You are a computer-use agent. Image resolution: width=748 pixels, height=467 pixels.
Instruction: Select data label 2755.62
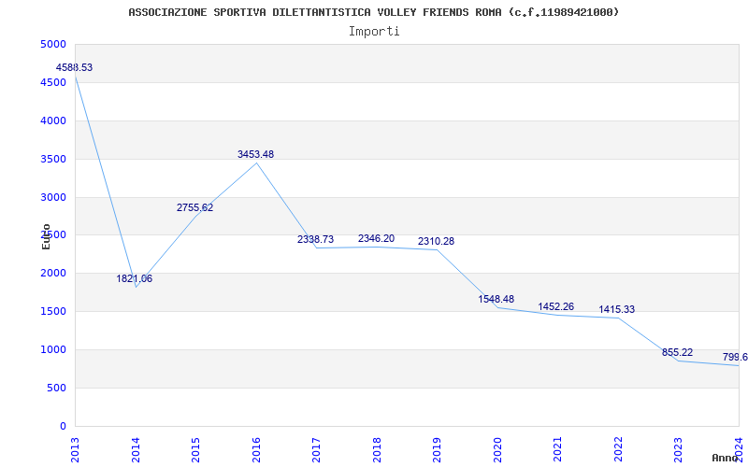click(195, 207)
